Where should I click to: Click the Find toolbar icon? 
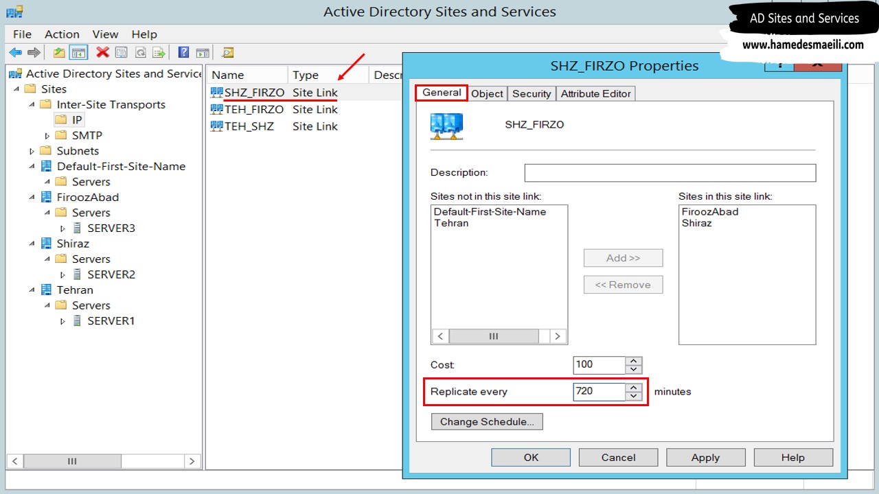[228, 52]
